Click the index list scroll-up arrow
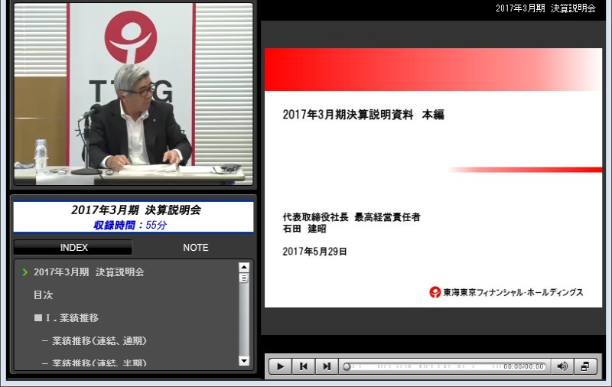Viewport: 612px width, 387px height. click(x=244, y=267)
